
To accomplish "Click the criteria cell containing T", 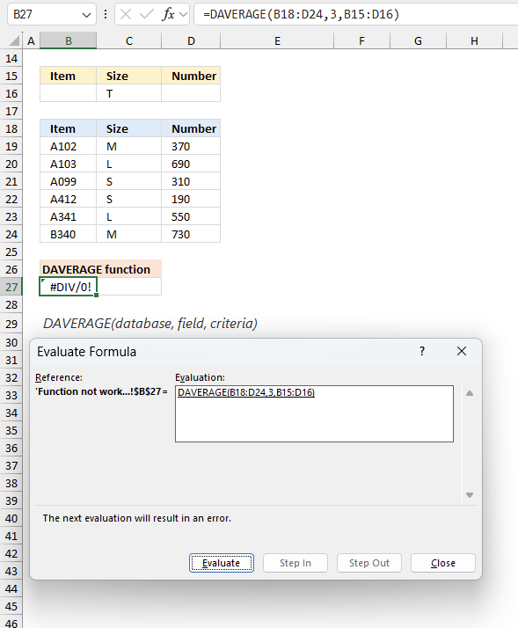I will coord(129,94).
